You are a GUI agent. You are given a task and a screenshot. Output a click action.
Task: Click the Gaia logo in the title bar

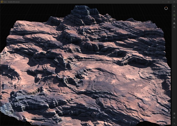pyautogui.click(x=2, y=2)
